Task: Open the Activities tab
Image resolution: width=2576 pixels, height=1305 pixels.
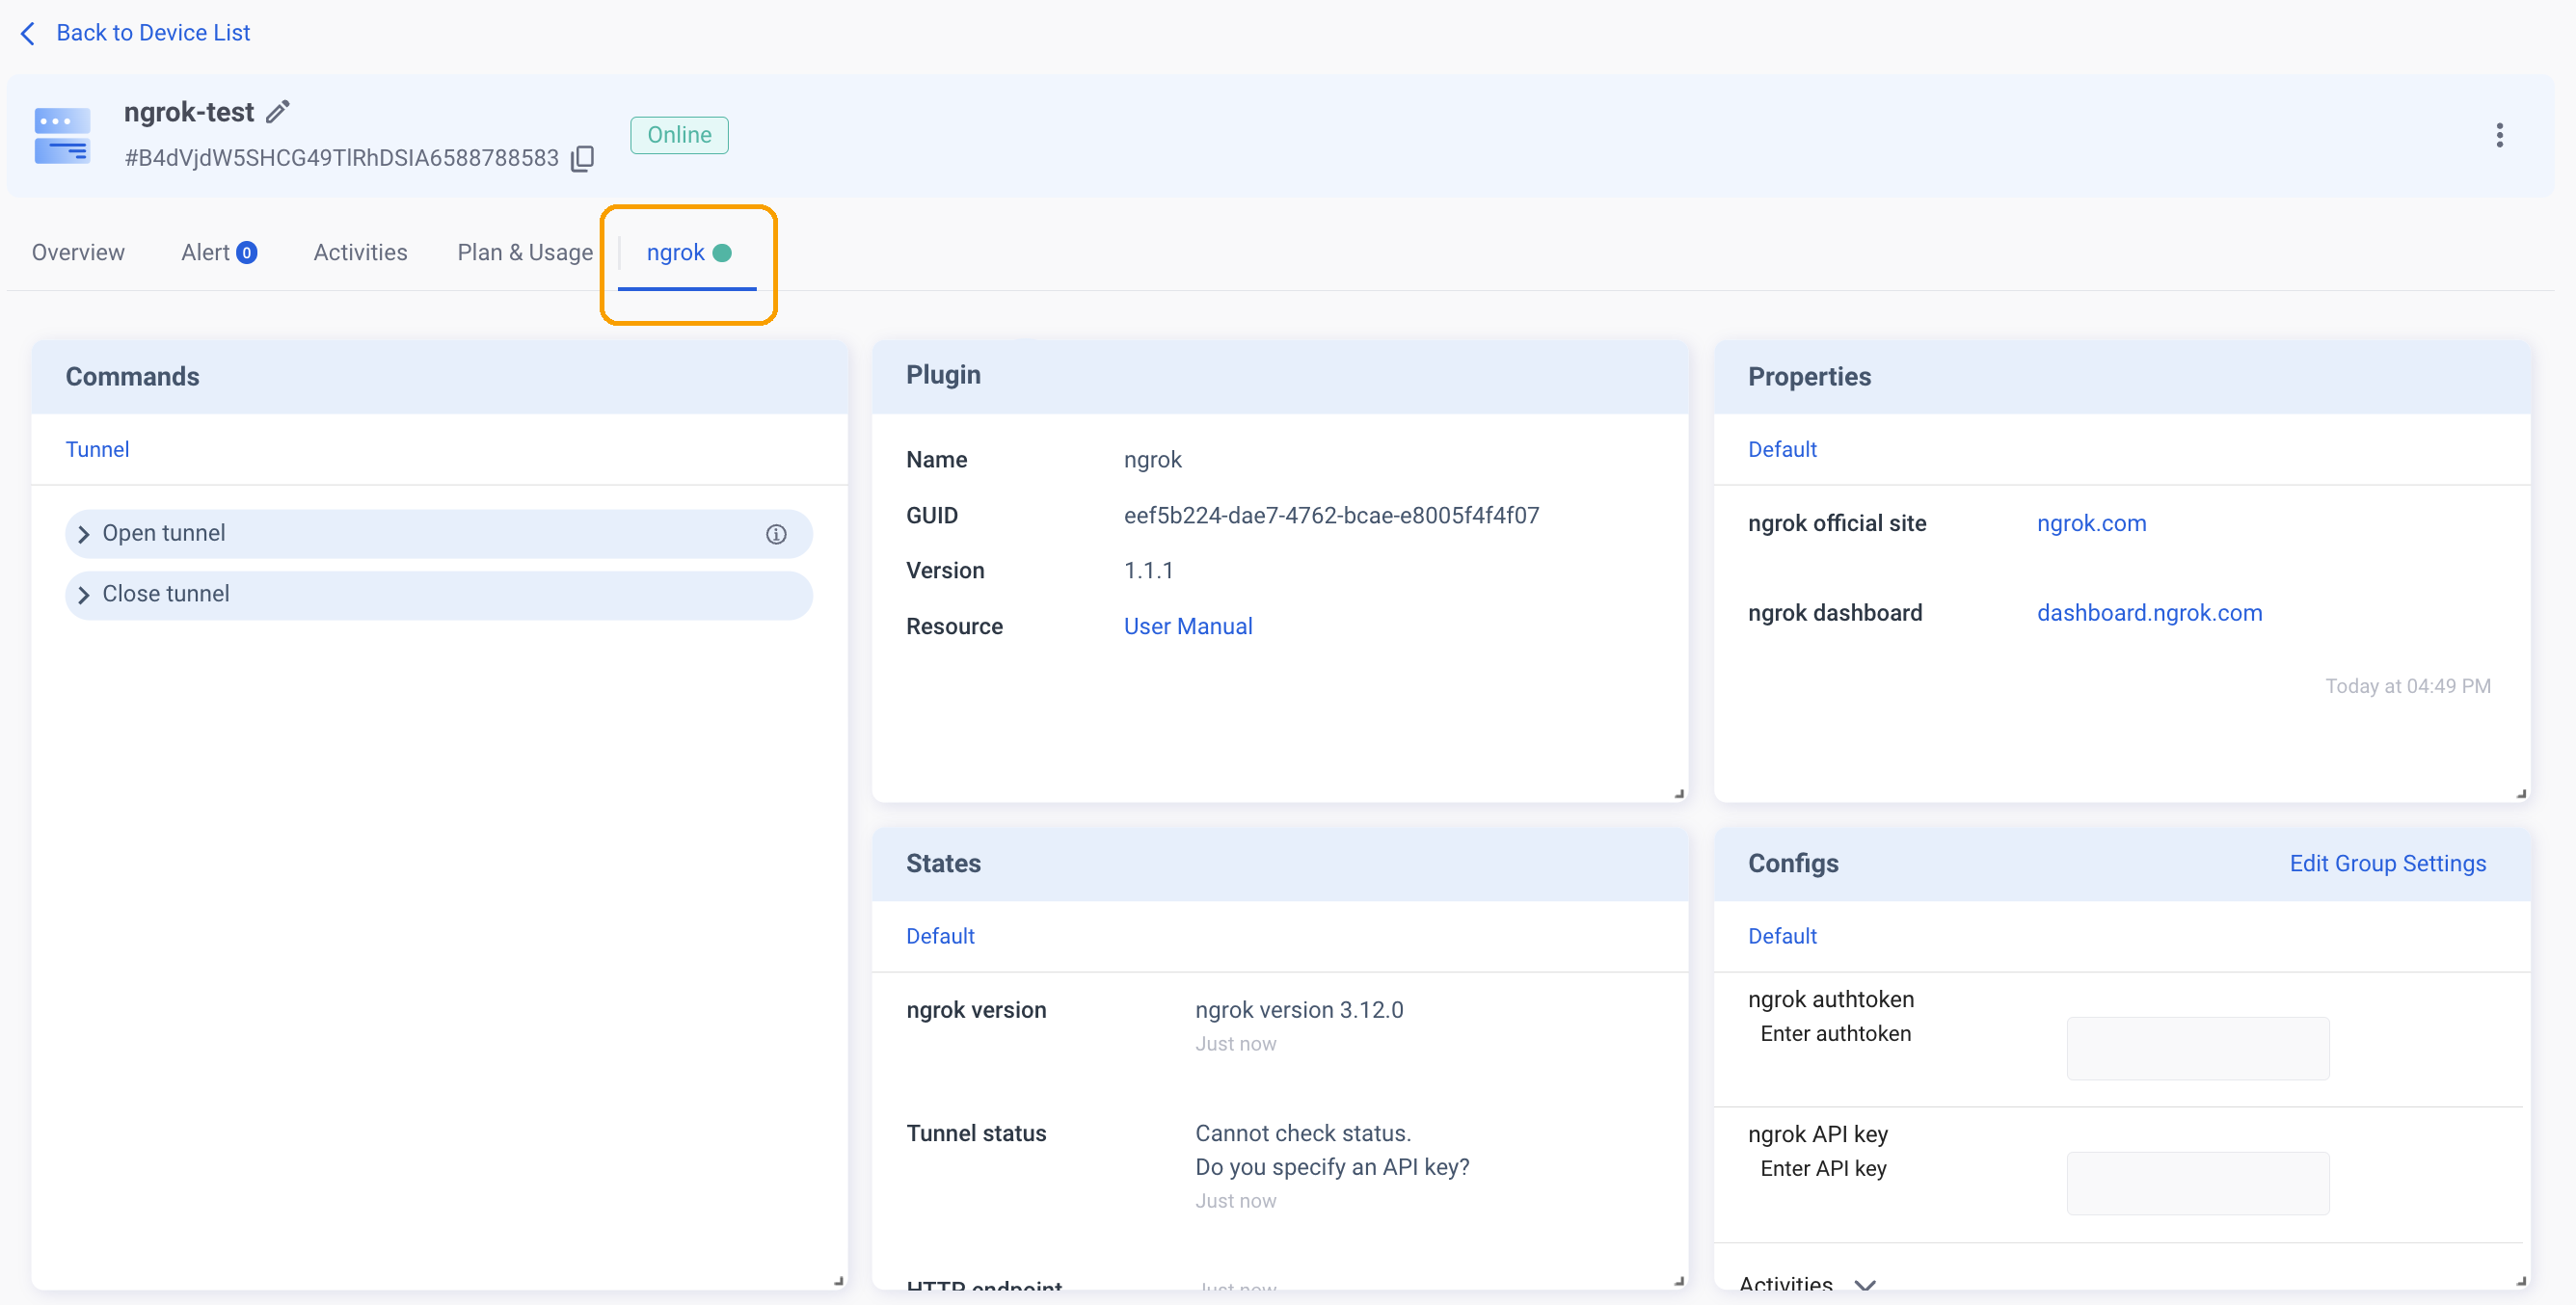Action: [x=360, y=253]
